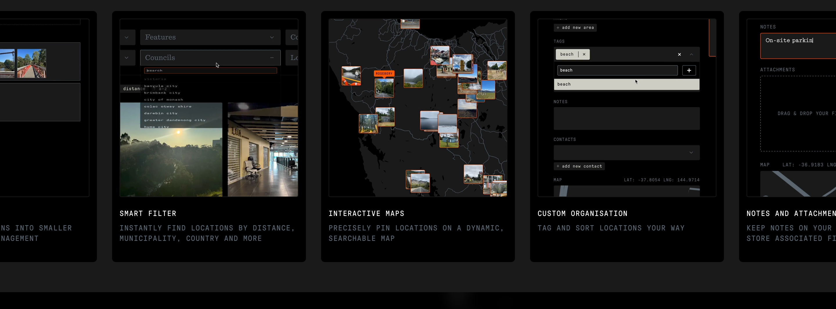
Task: Click the LAT: -37.8054 LNG: 144.9714 text
Action: click(x=662, y=180)
